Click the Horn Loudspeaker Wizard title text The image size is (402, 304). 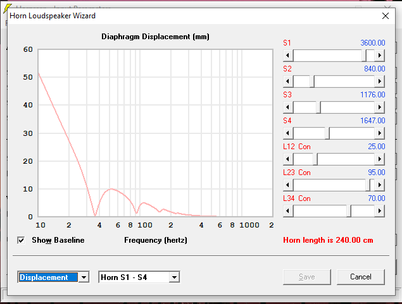coord(53,16)
